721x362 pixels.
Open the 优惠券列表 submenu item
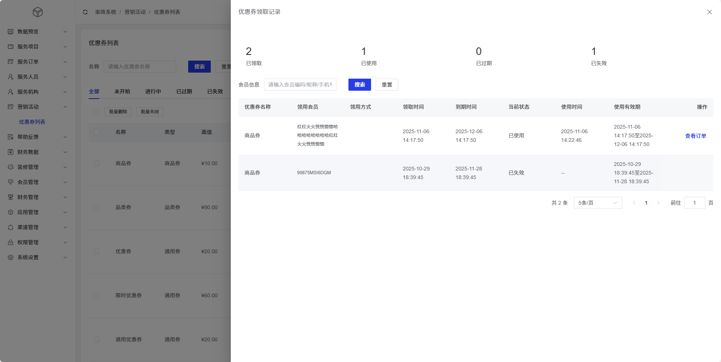(32, 122)
